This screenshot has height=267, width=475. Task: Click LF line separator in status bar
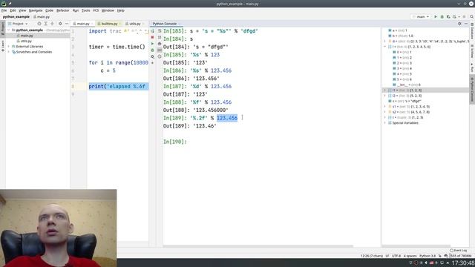[387, 256]
